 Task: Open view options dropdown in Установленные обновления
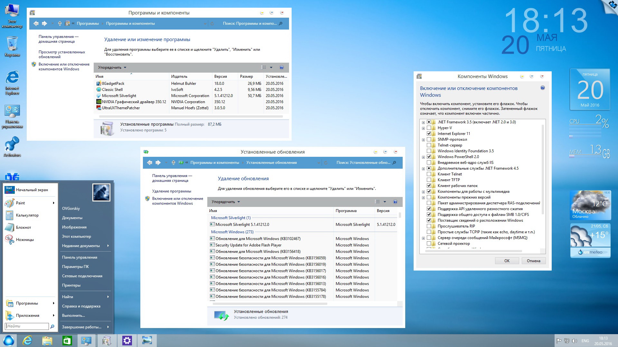(385, 202)
